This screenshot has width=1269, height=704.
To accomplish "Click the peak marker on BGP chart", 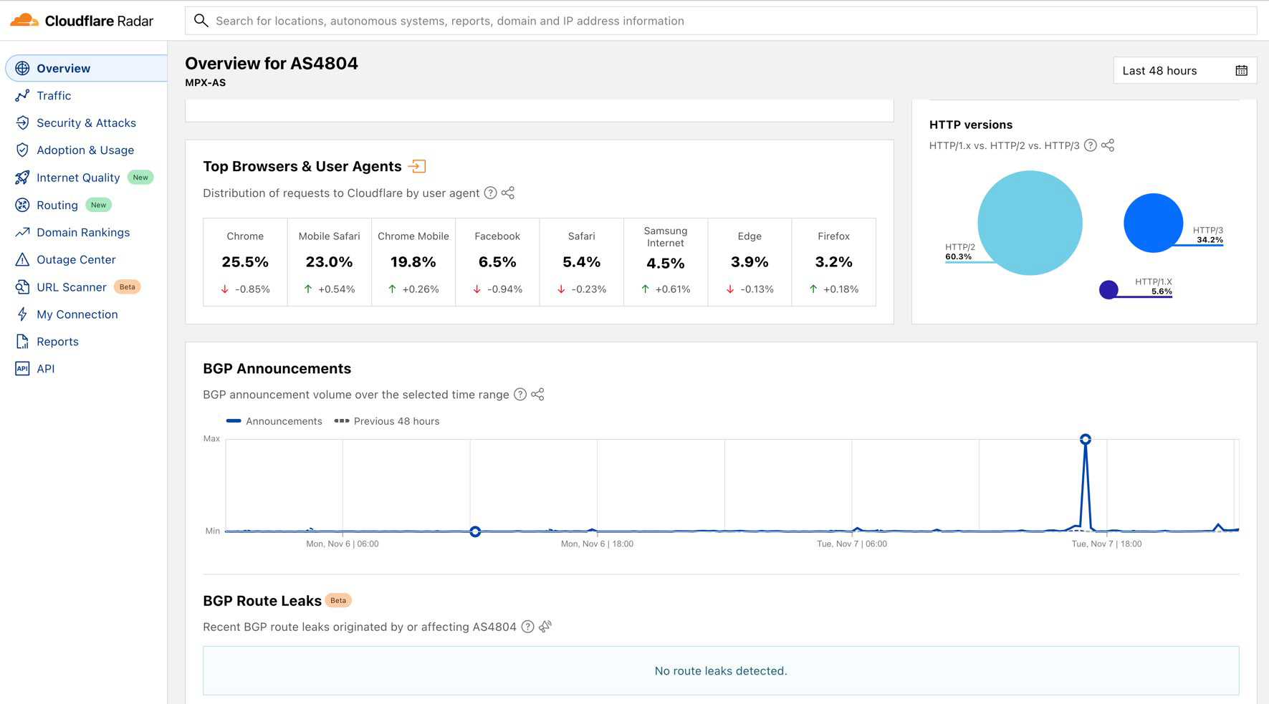I will (x=1086, y=439).
